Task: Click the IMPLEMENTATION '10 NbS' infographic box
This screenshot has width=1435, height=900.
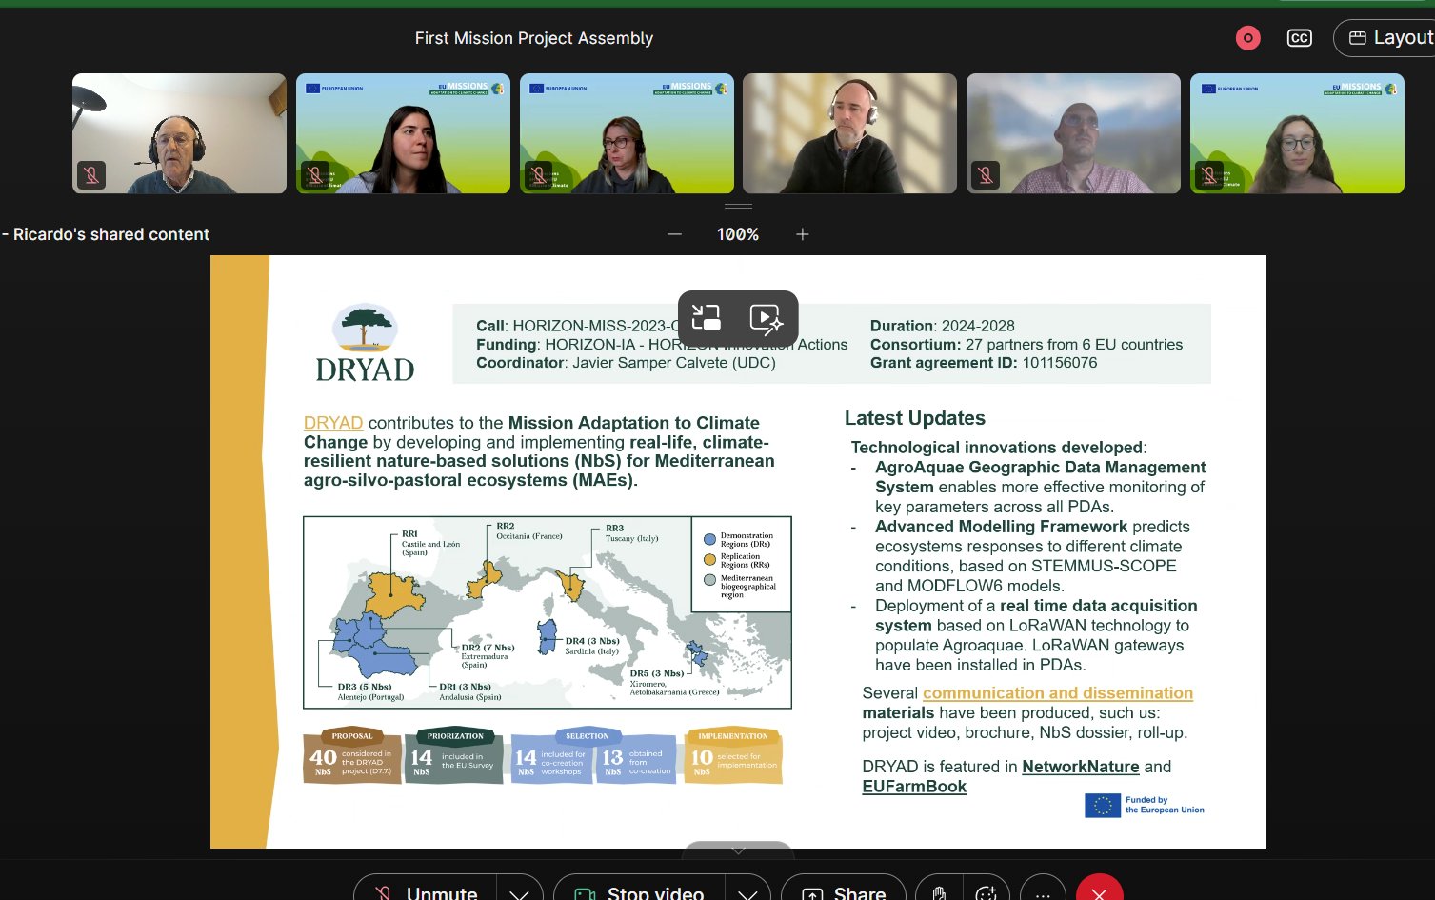Action: 733,756
